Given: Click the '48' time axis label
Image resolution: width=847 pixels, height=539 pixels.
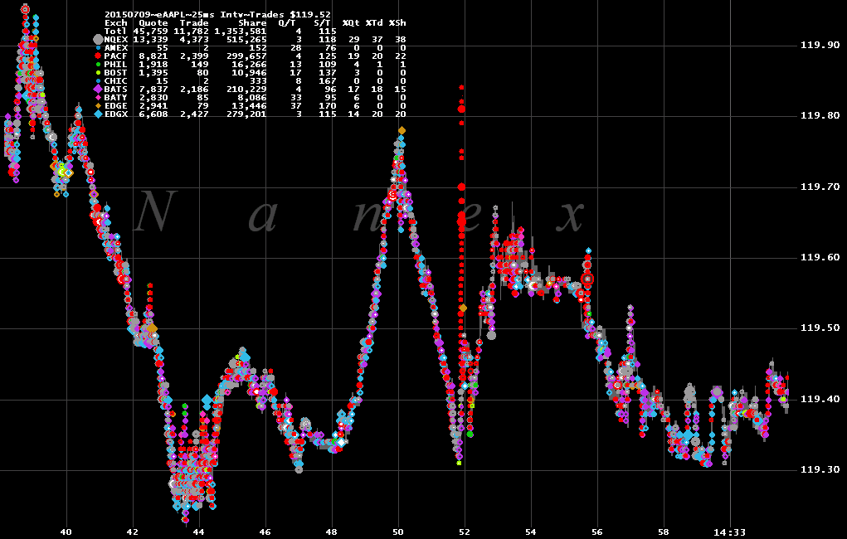Looking at the screenshot, I should 332,532.
